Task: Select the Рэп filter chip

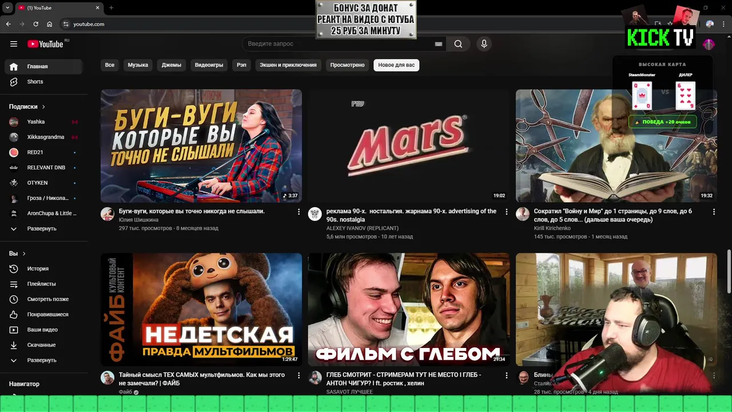Action: tap(241, 65)
